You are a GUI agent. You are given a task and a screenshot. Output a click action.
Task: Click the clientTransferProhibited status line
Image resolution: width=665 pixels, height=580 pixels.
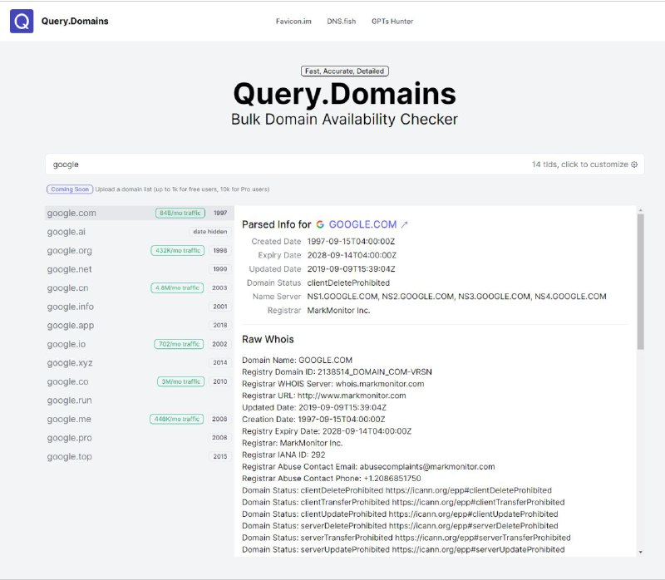[403, 503]
